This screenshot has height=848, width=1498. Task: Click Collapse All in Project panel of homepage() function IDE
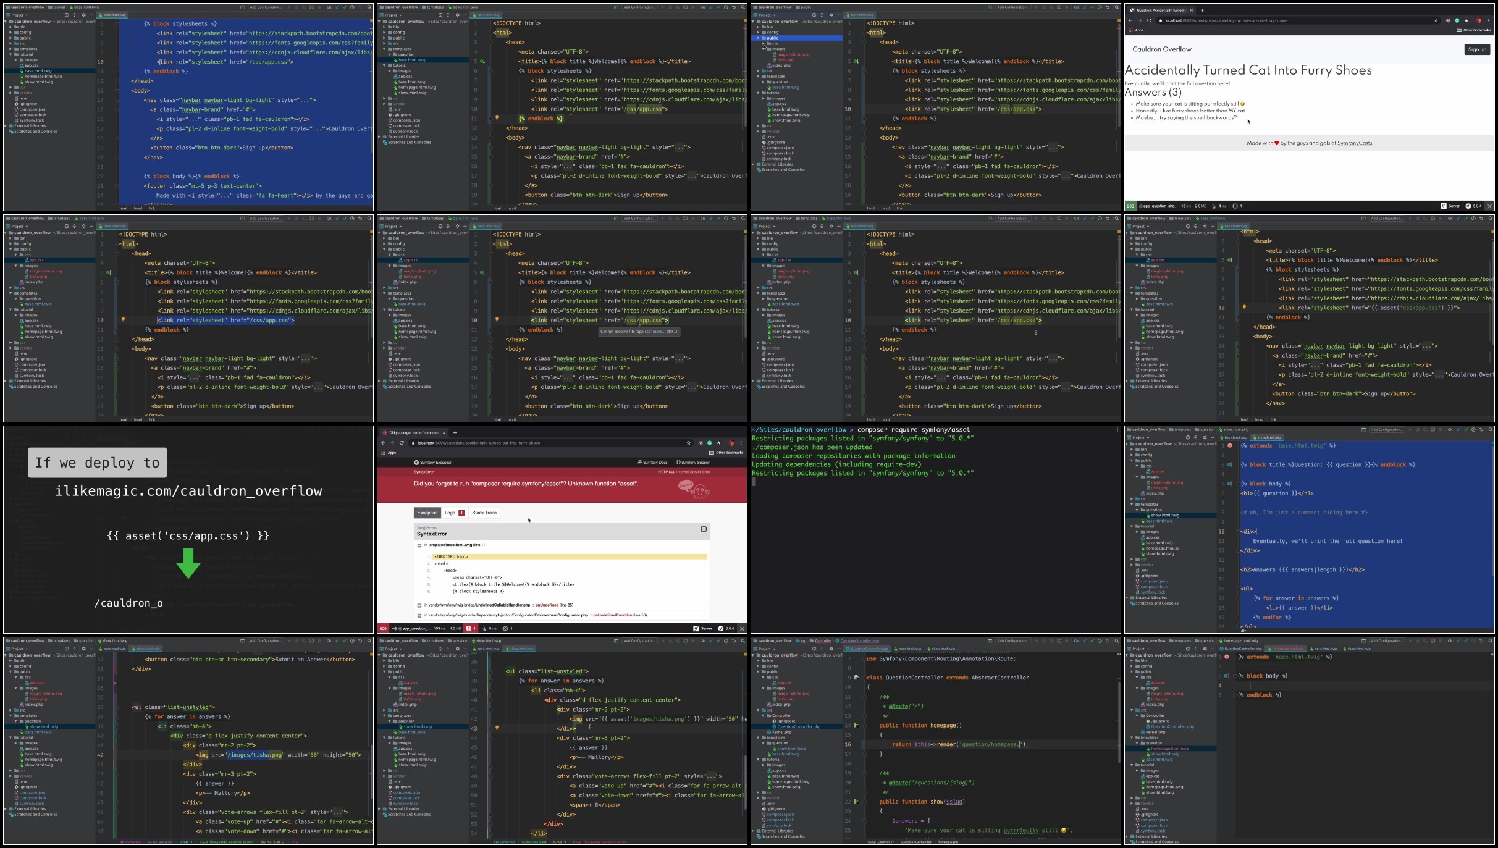pos(822,649)
